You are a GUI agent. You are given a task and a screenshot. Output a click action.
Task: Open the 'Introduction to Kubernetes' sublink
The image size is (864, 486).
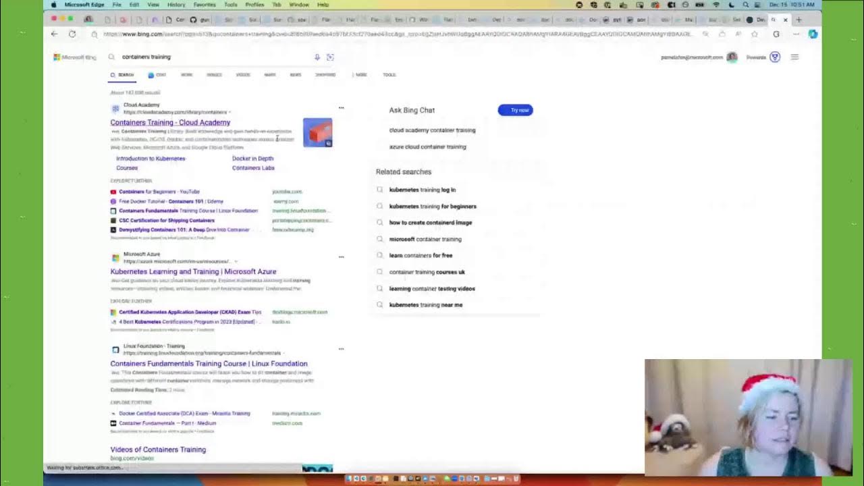pos(151,159)
